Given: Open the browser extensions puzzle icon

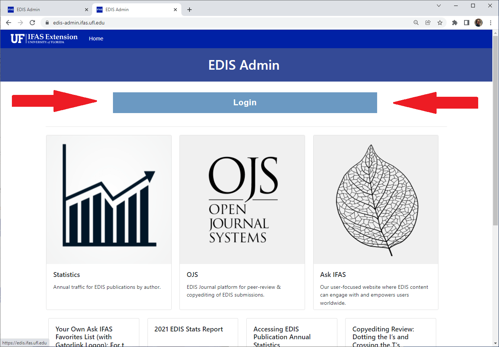Looking at the screenshot, I should pyautogui.click(x=454, y=23).
